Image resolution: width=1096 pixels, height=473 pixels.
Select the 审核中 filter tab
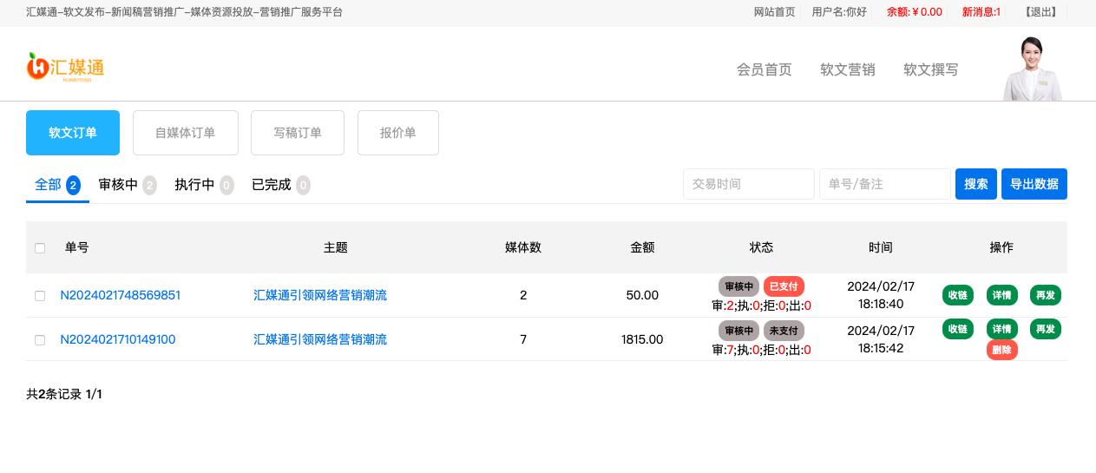click(x=128, y=185)
